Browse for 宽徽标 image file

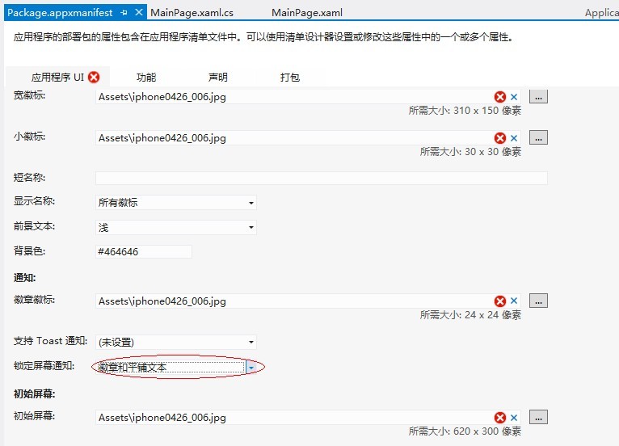(x=538, y=96)
